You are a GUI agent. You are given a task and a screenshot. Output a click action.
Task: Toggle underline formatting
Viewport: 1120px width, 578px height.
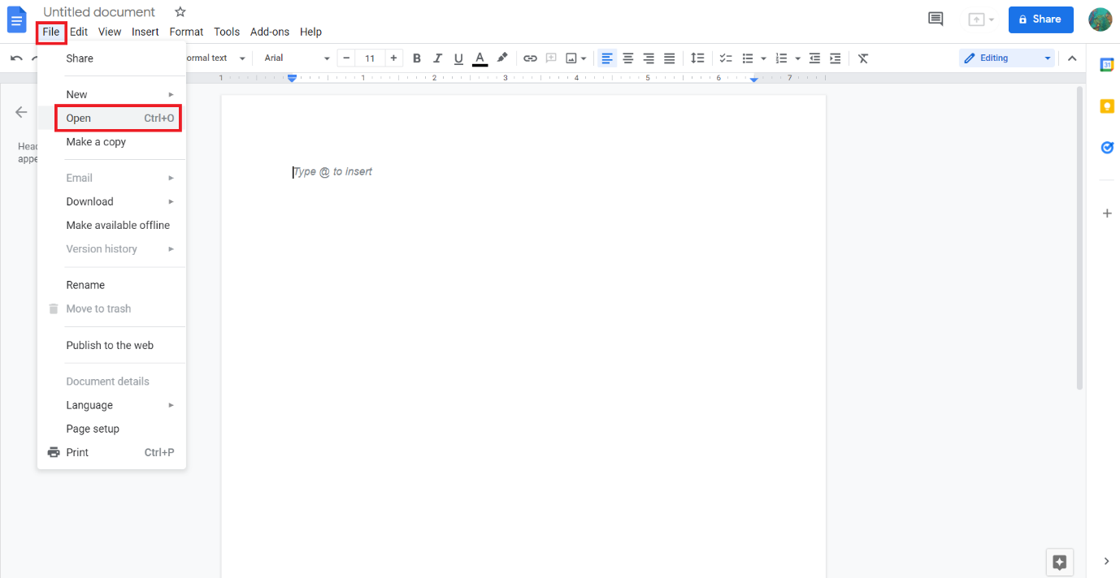[458, 58]
